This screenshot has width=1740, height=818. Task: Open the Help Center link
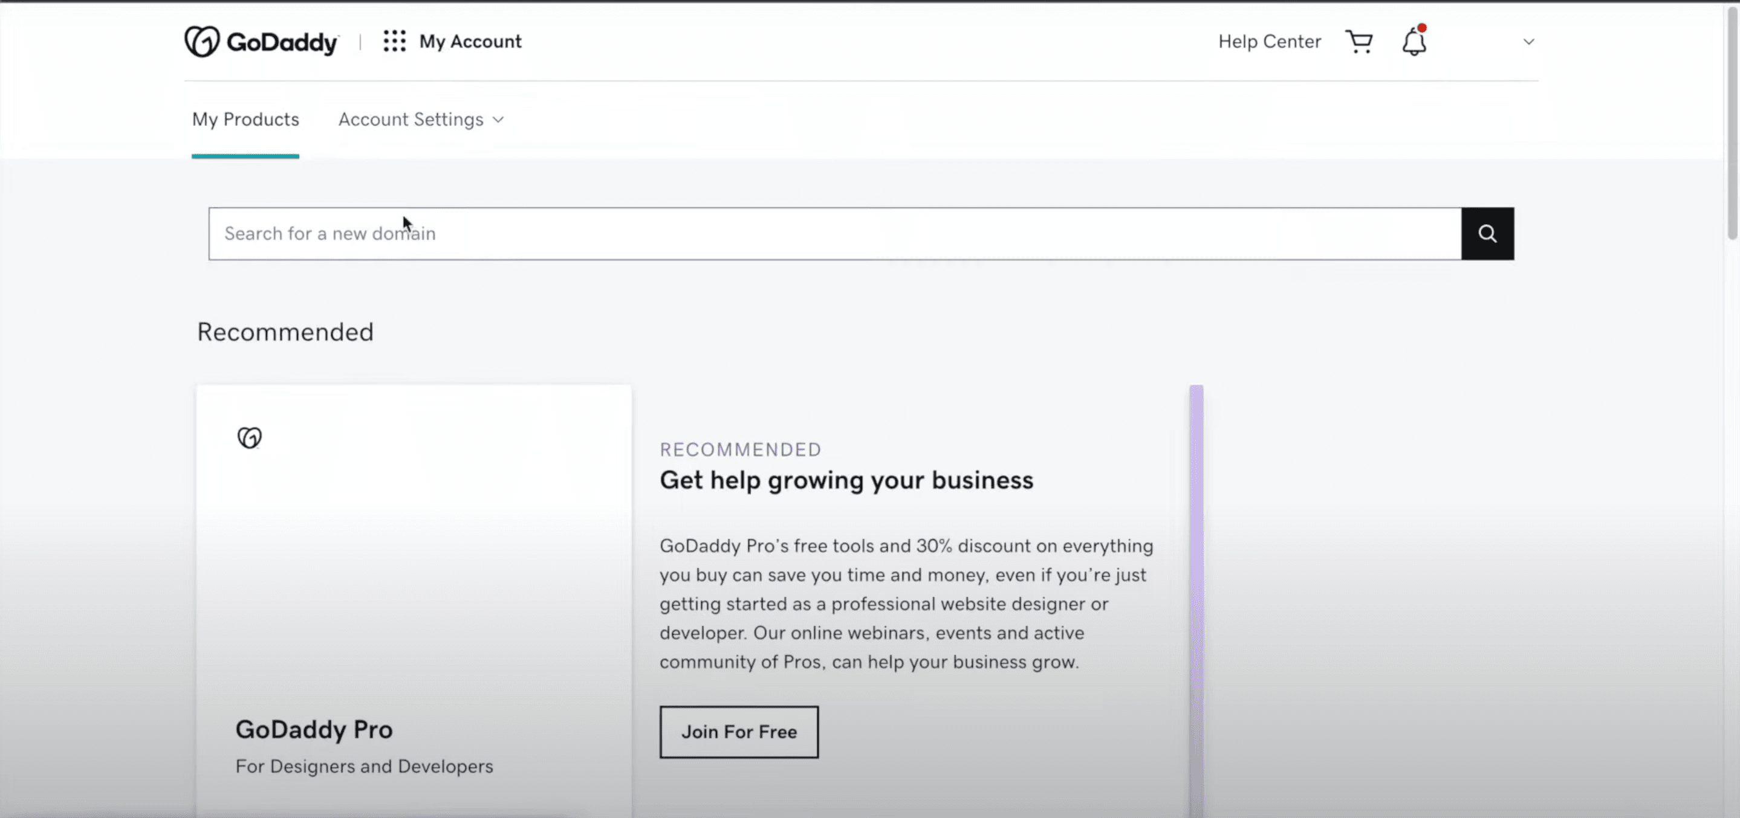pyautogui.click(x=1269, y=42)
